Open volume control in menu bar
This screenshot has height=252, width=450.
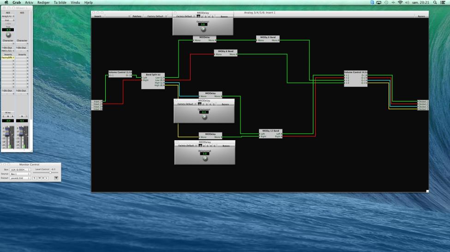pos(407,3)
